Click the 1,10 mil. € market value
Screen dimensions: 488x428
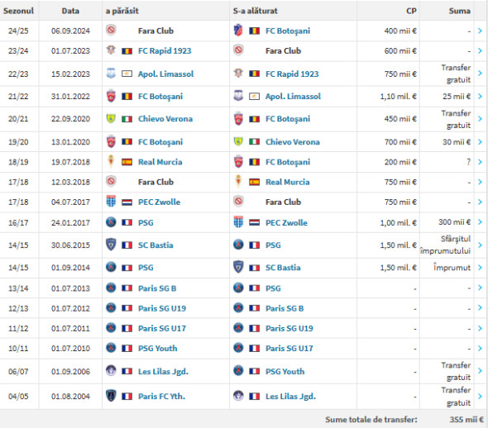click(398, 97)
